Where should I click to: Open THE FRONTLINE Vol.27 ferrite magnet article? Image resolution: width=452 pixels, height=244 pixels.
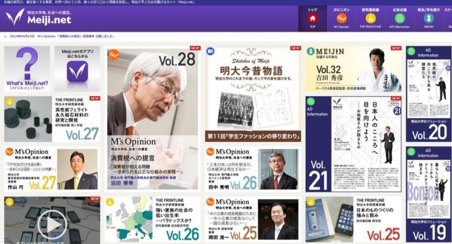(x=52, y=119)
